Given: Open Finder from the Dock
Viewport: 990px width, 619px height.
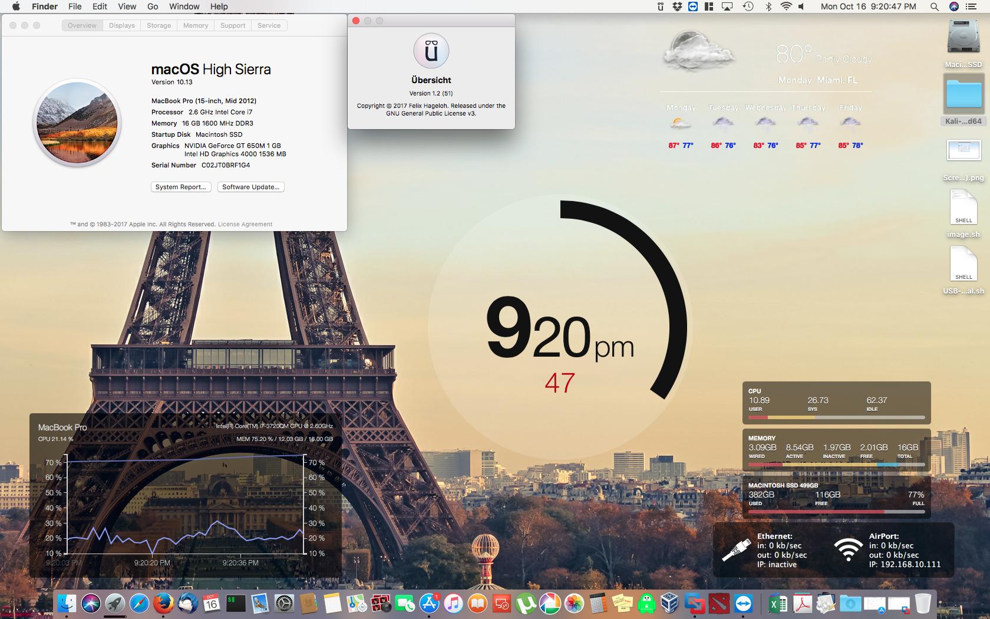Looking at the screenshot, I should [x=67, y=603].
